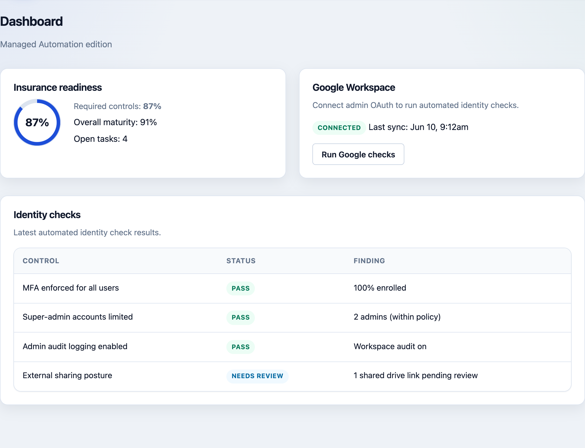Click PASS badge for MFA enforced row
This screenshot has height=448, width=585.
[241, 288]
